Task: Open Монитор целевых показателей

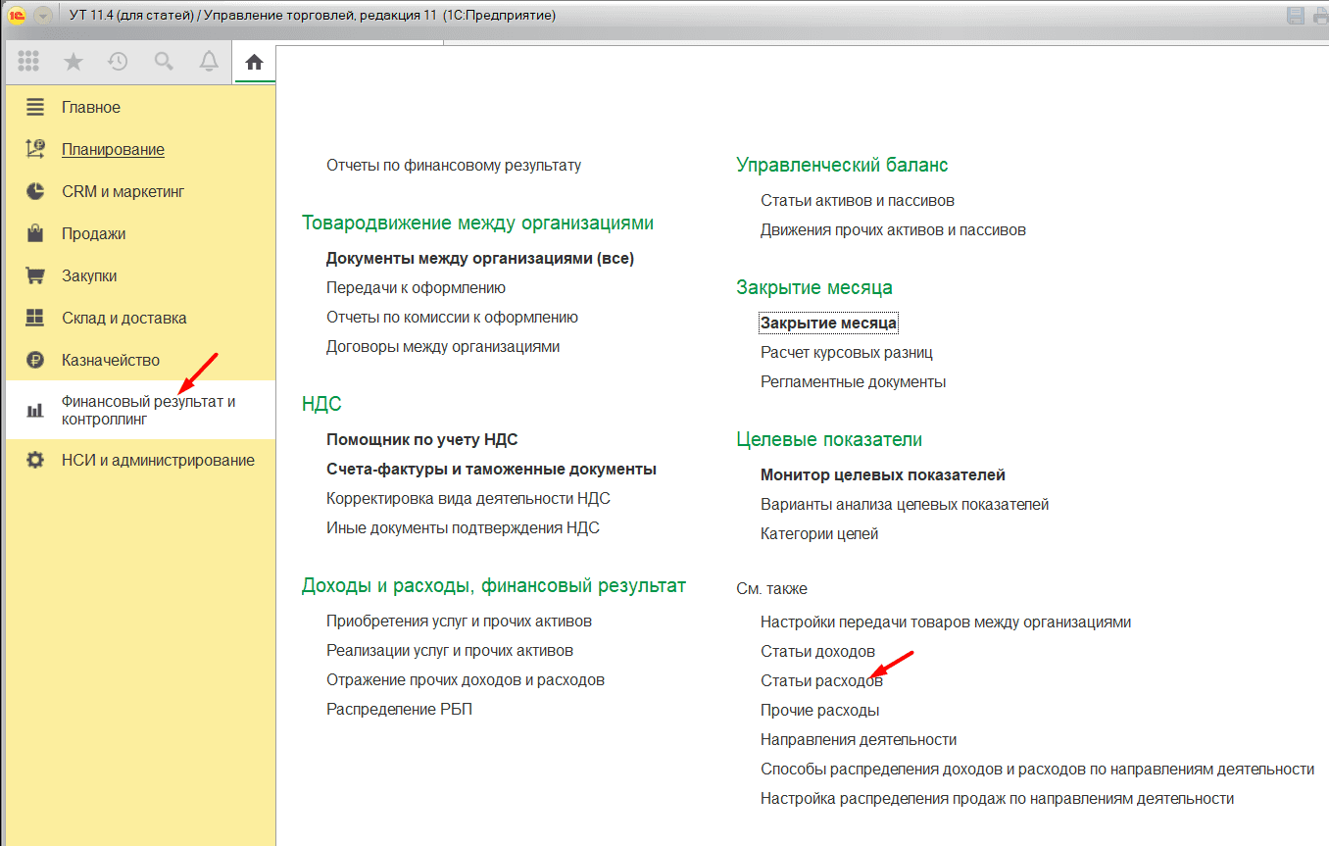Action: [882, 474]
